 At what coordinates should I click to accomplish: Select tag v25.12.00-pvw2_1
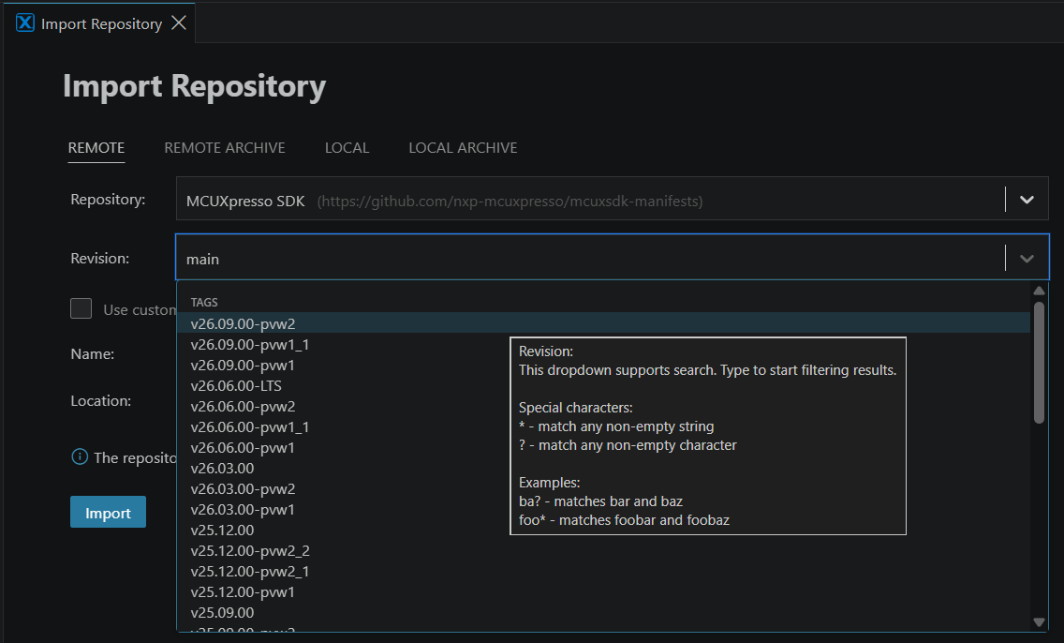[603, 571]
